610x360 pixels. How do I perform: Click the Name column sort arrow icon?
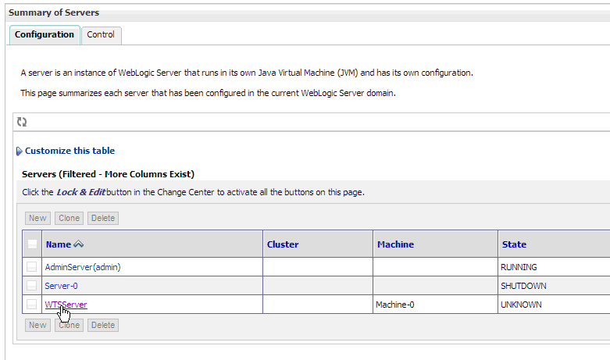(x=79, y=244)
